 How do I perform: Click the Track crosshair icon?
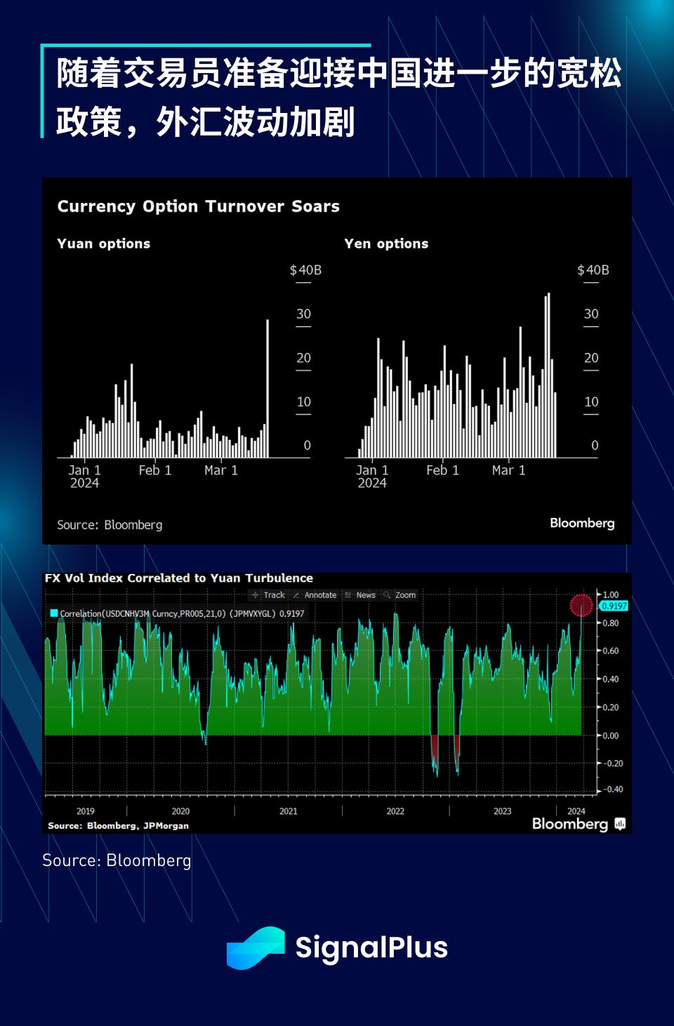pyautogui.click(x=256, y=595)
